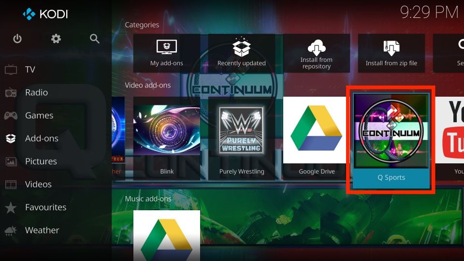Image resolution: width=464 pixels, height=261 pixels.
Task: Click the Music add-ons heading
Action: (148, 199)
